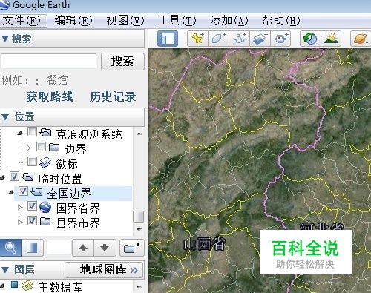This screenshot has height=293, width=371.
Task: Click folder icon of 边界
Action: (x=54, y=147)
